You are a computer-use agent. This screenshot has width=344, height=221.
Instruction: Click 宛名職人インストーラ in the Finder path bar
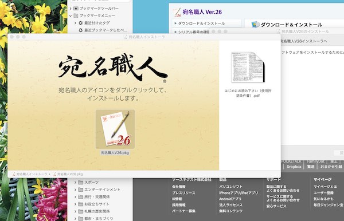pos(30,174)
